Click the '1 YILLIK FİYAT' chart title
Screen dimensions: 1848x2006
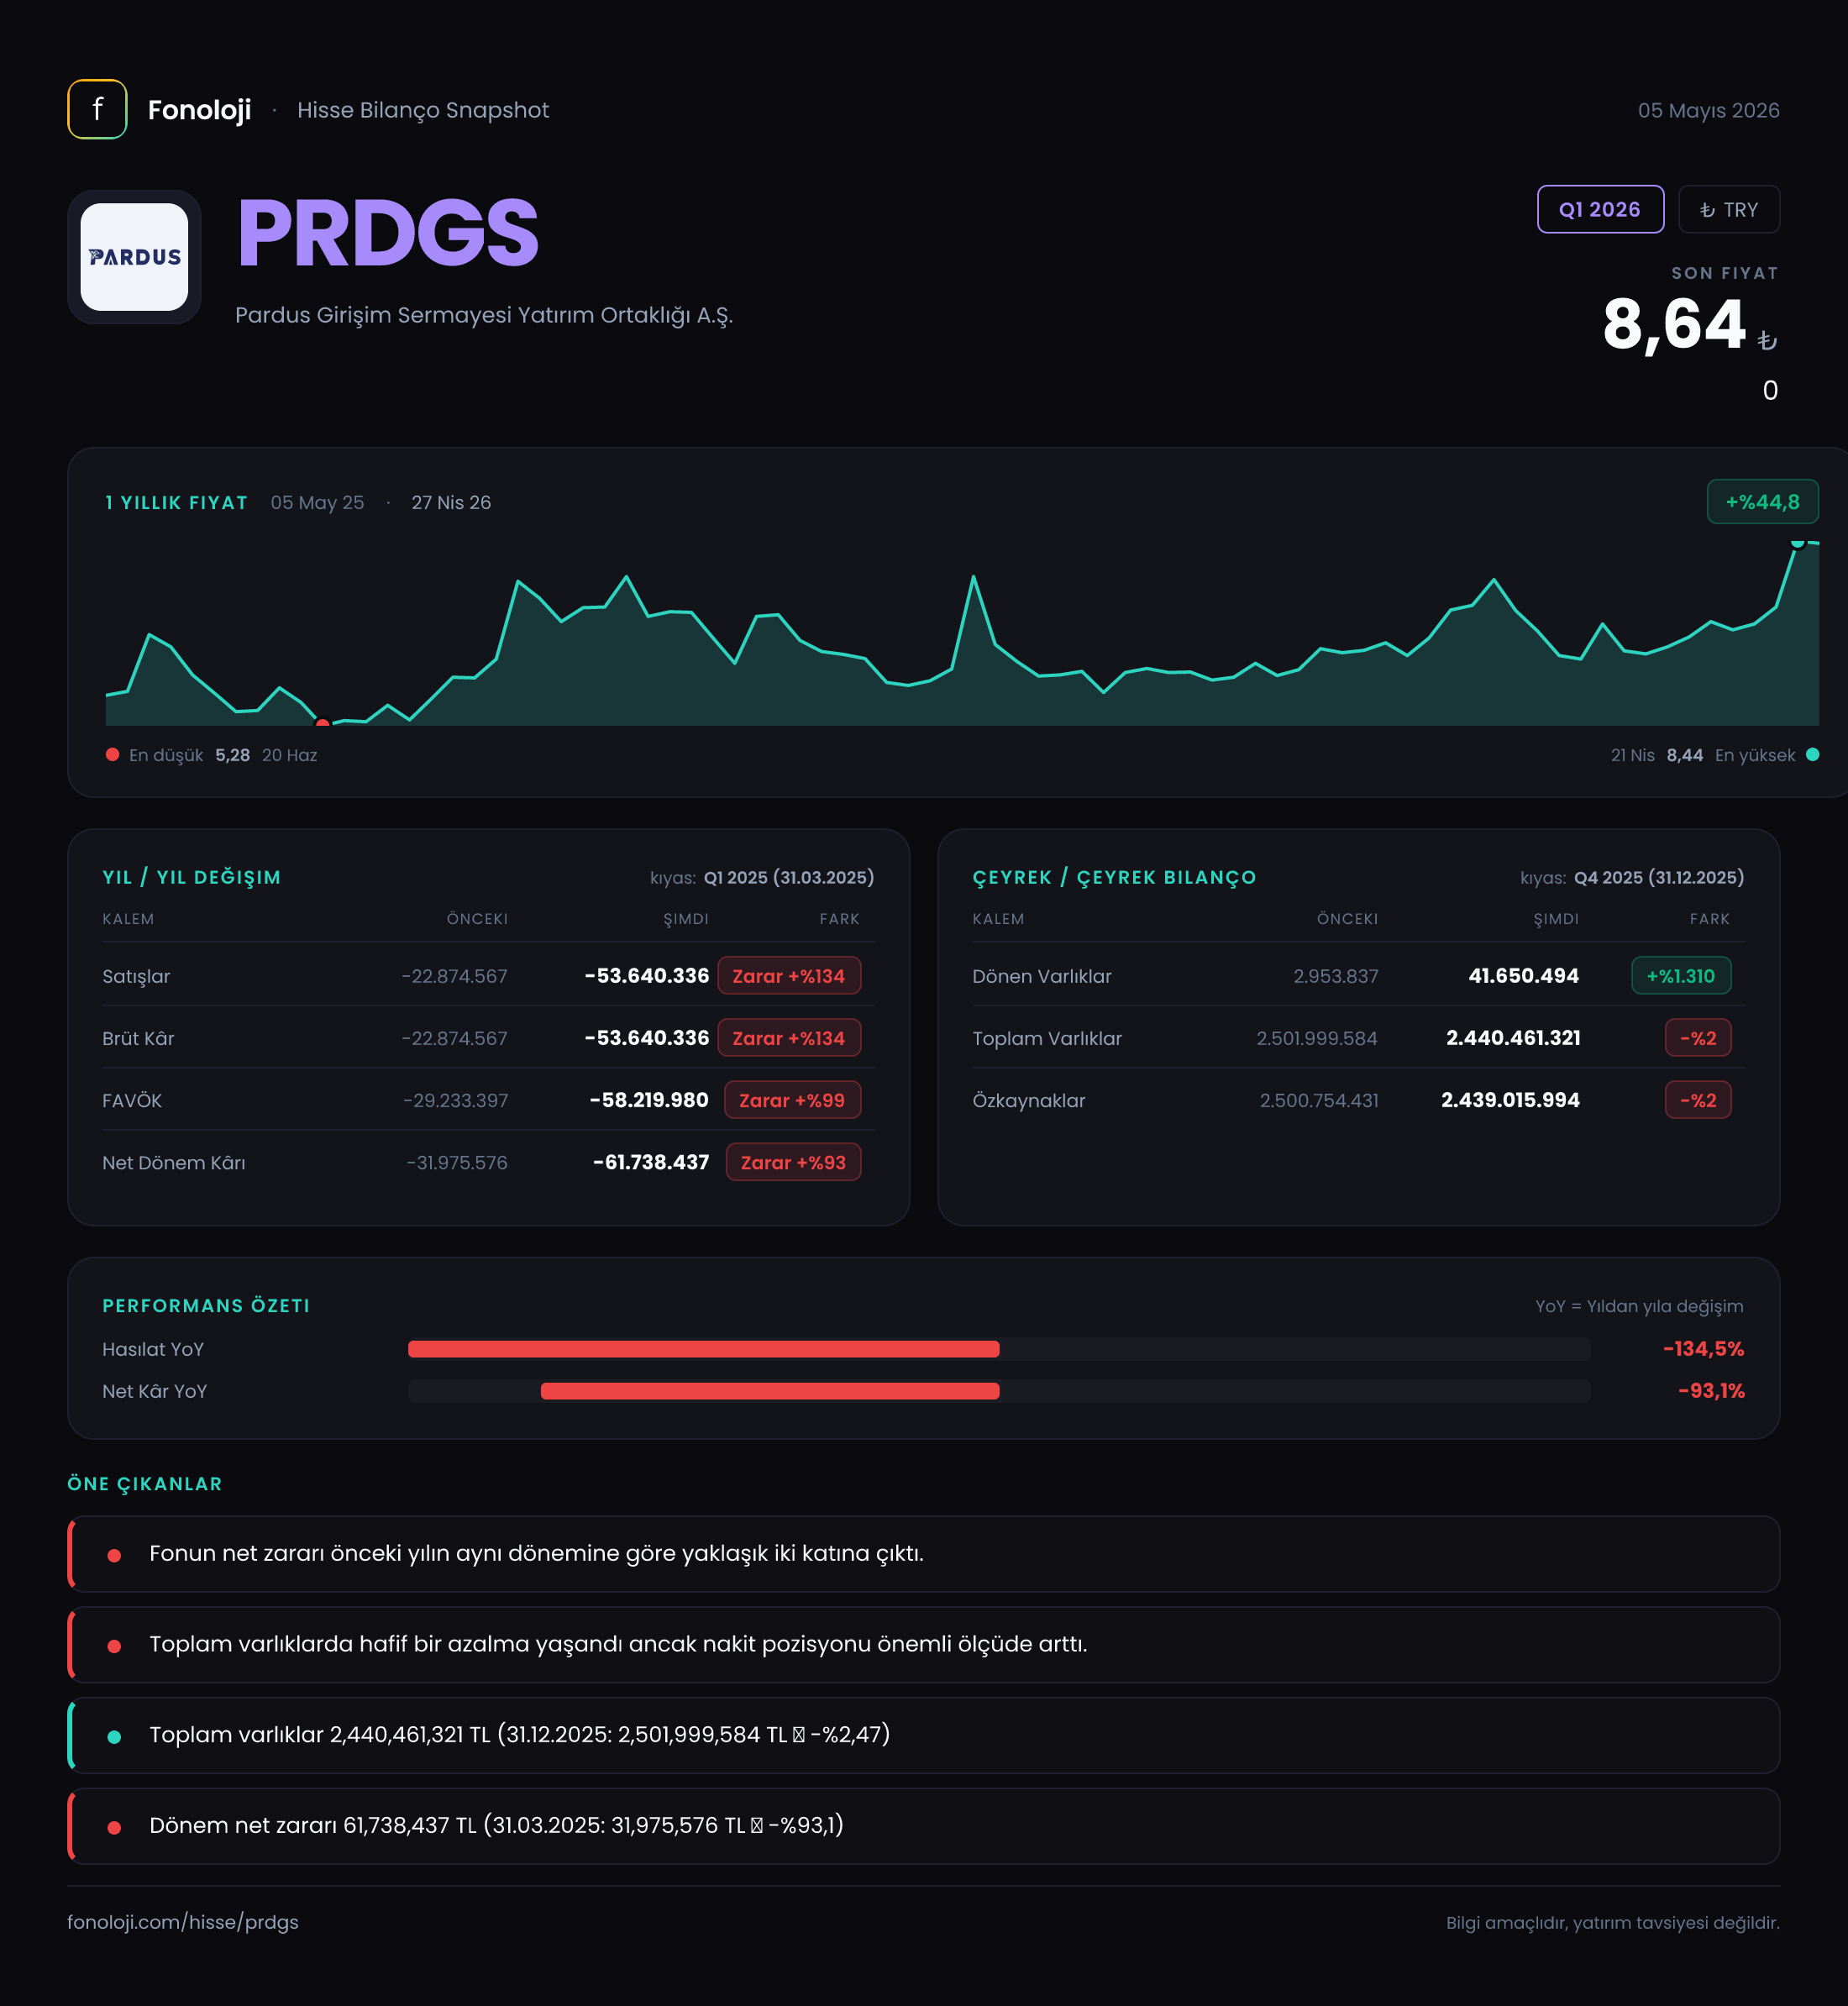click(x=176, y=503)
